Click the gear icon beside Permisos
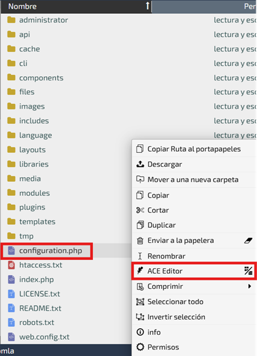 click(x=140, y=347)
